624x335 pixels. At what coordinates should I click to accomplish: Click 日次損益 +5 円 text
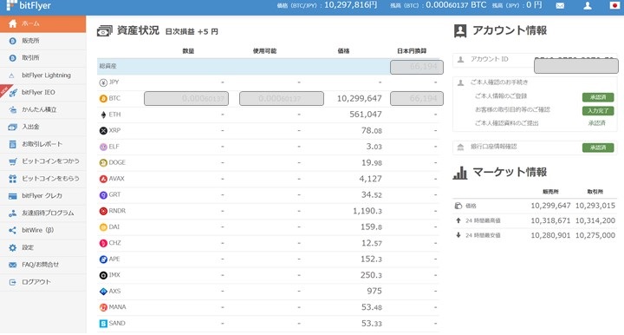pyautogui.click(x=192, y=31)
